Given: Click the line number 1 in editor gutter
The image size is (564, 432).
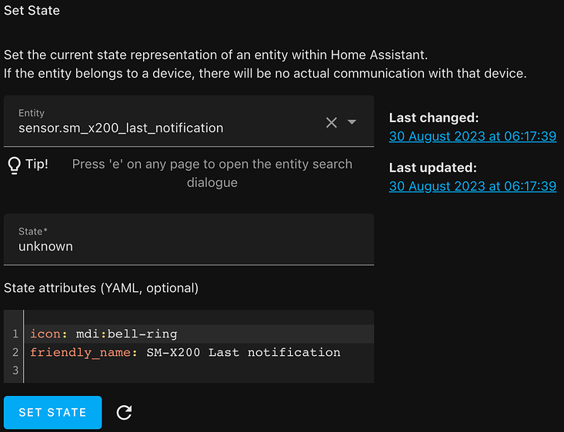Looking at the screenshot, I should click(15, 334).
